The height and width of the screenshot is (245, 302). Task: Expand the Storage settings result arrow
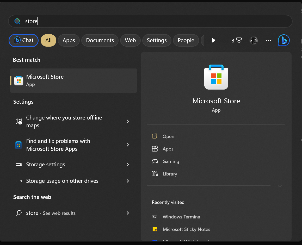tap(128, 165)
